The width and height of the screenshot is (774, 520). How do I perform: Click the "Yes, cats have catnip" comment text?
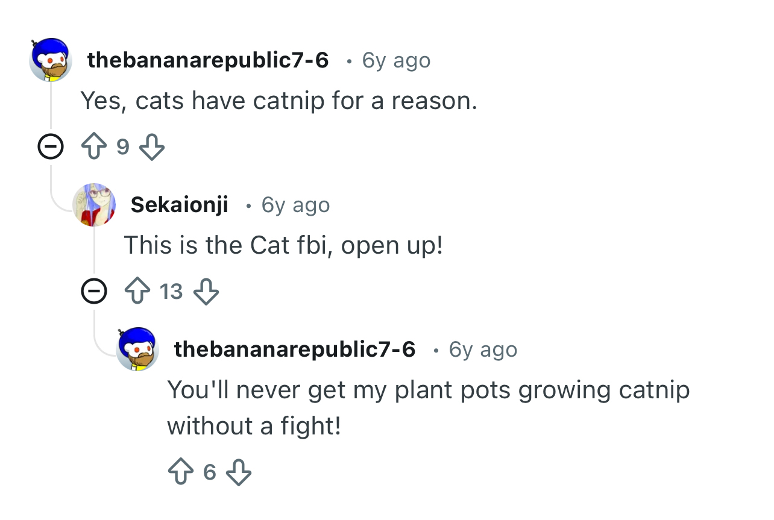point(278,101)
